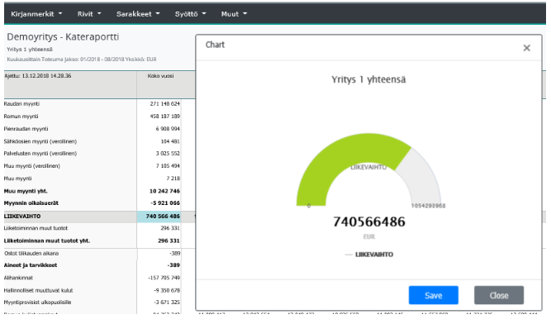
Task: Open the Muut menu
Action: pyautogui.click(x=234, y=14)
